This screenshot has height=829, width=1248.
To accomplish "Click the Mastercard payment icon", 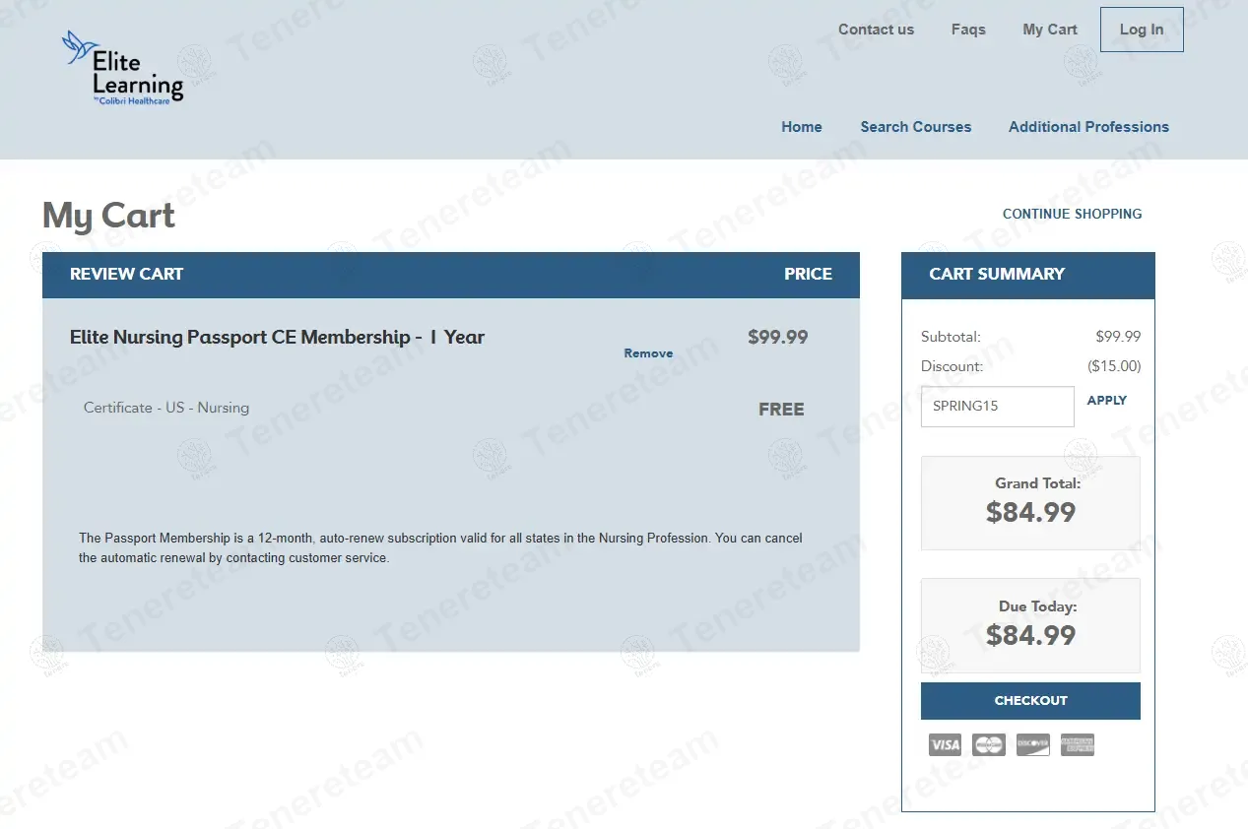I will (988, 744).
